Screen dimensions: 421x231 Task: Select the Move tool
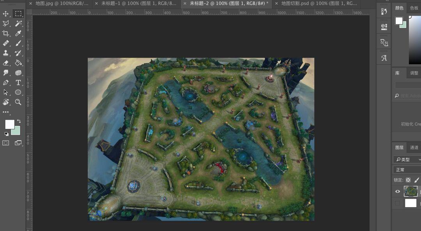tap(5, 14)
